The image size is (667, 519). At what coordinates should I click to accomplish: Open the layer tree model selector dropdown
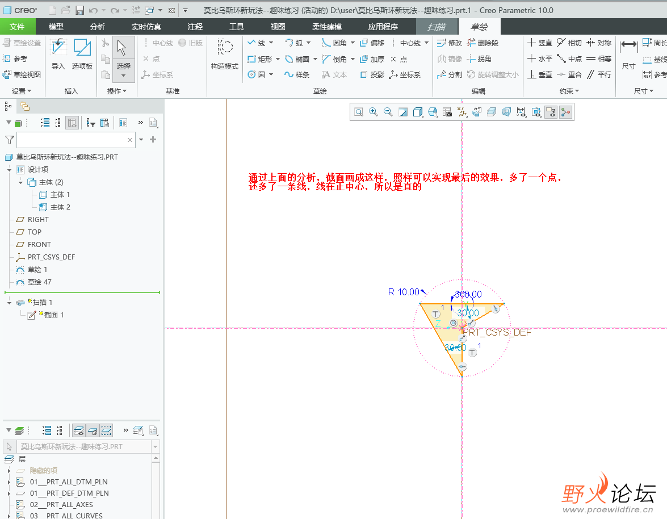click(156, 447)
